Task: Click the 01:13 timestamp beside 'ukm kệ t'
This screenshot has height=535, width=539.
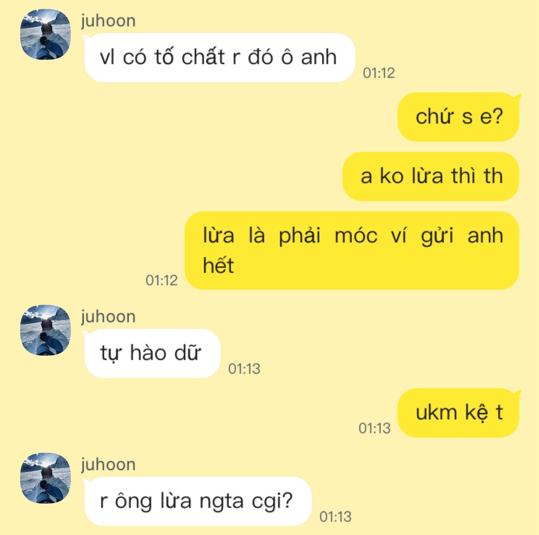Action: point(374,428)
